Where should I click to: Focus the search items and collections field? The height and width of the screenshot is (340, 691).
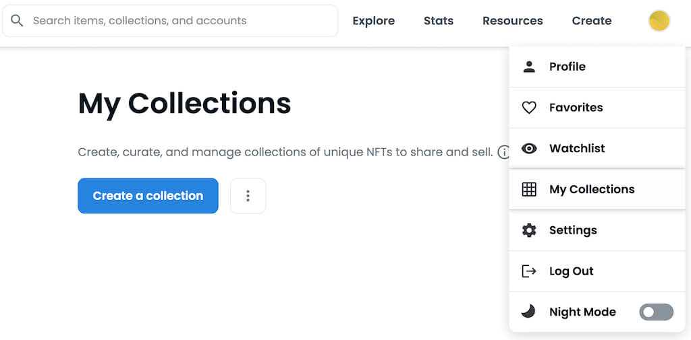(175, 21)
